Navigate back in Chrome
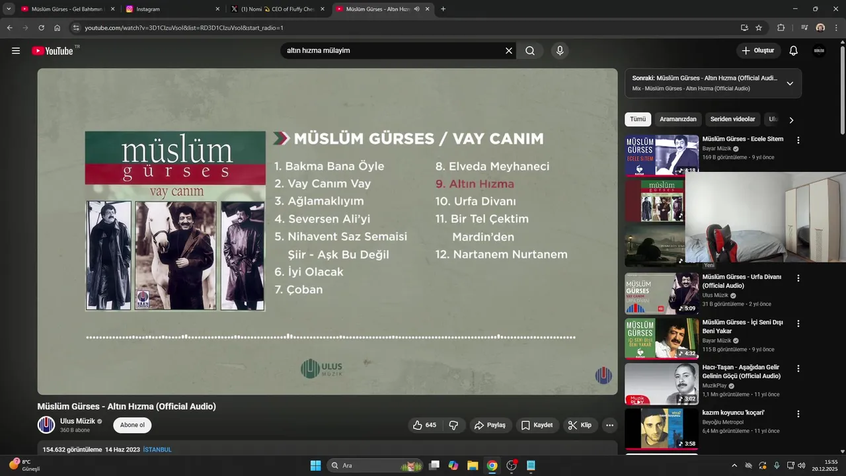The image size is (846, 476). tap(9, 28)
